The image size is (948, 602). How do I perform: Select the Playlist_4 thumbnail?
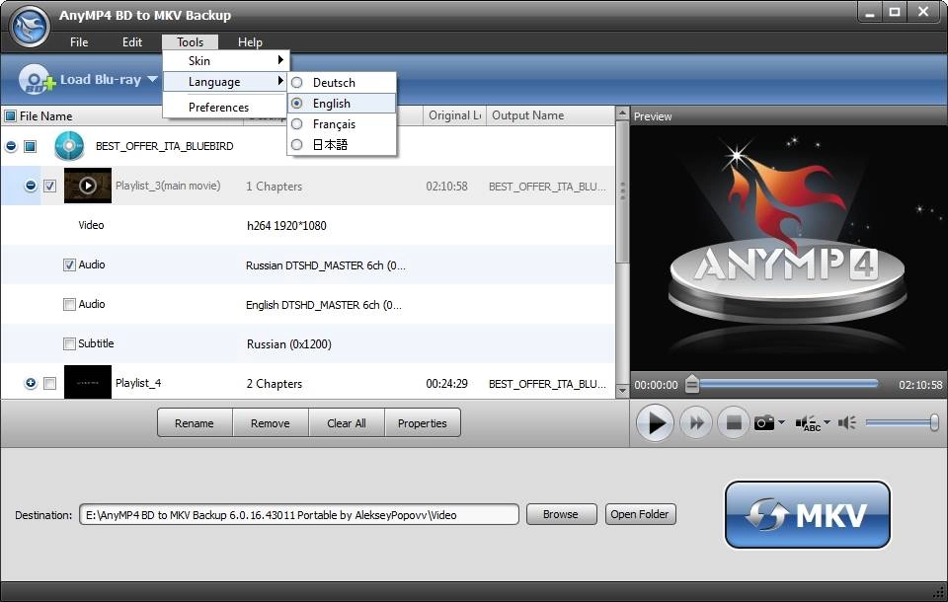point(88,382)
